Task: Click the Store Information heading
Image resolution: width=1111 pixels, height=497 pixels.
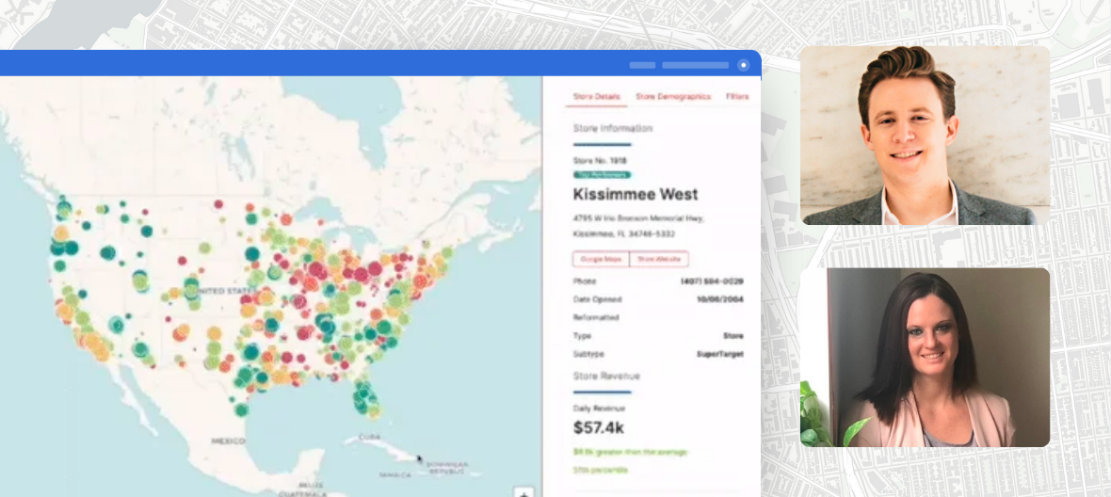Action: tap(613, 129)
